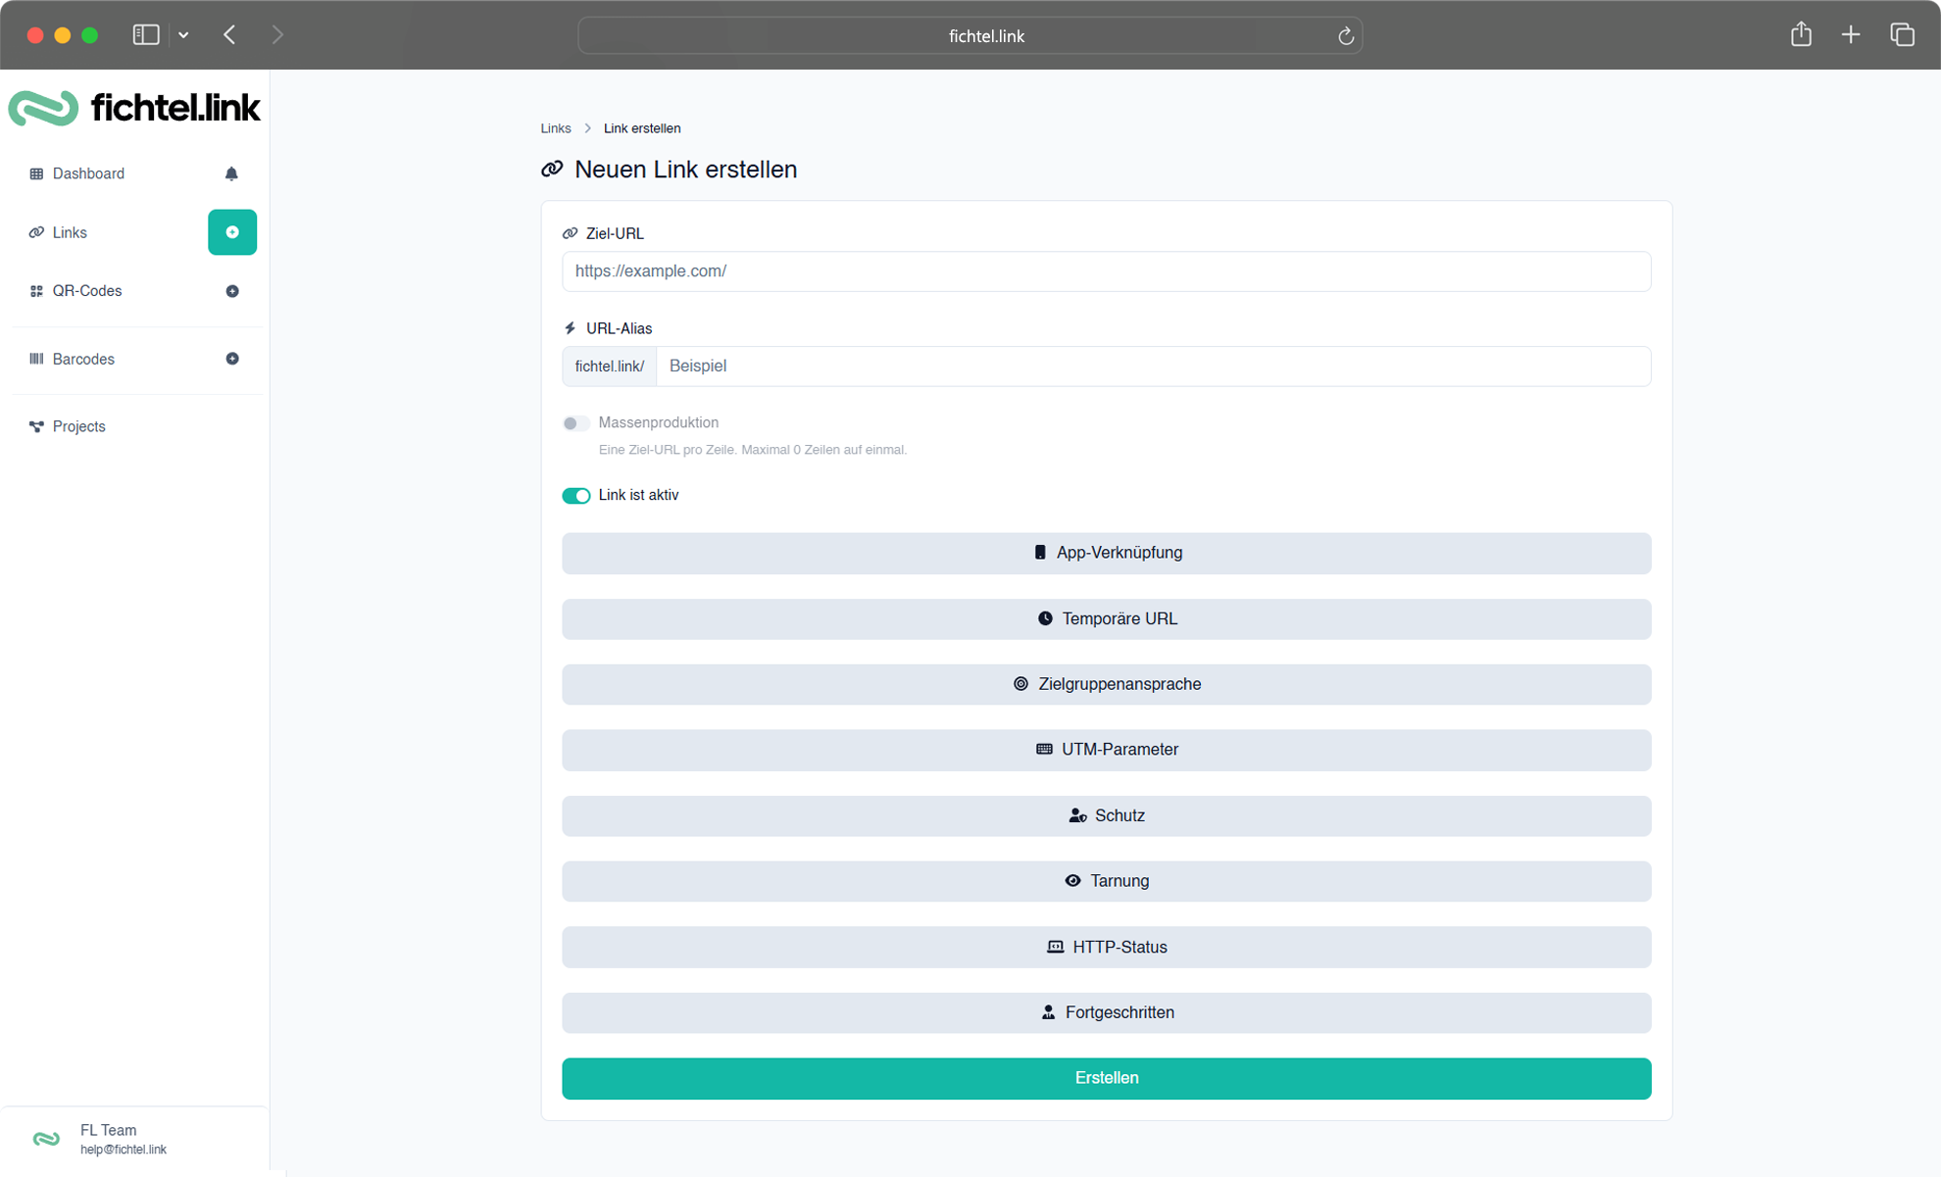Open Barcodes in the sidebar
Image resolution: width=1941 pixels, height=1177 pixels.
click(x=83, y=359)
